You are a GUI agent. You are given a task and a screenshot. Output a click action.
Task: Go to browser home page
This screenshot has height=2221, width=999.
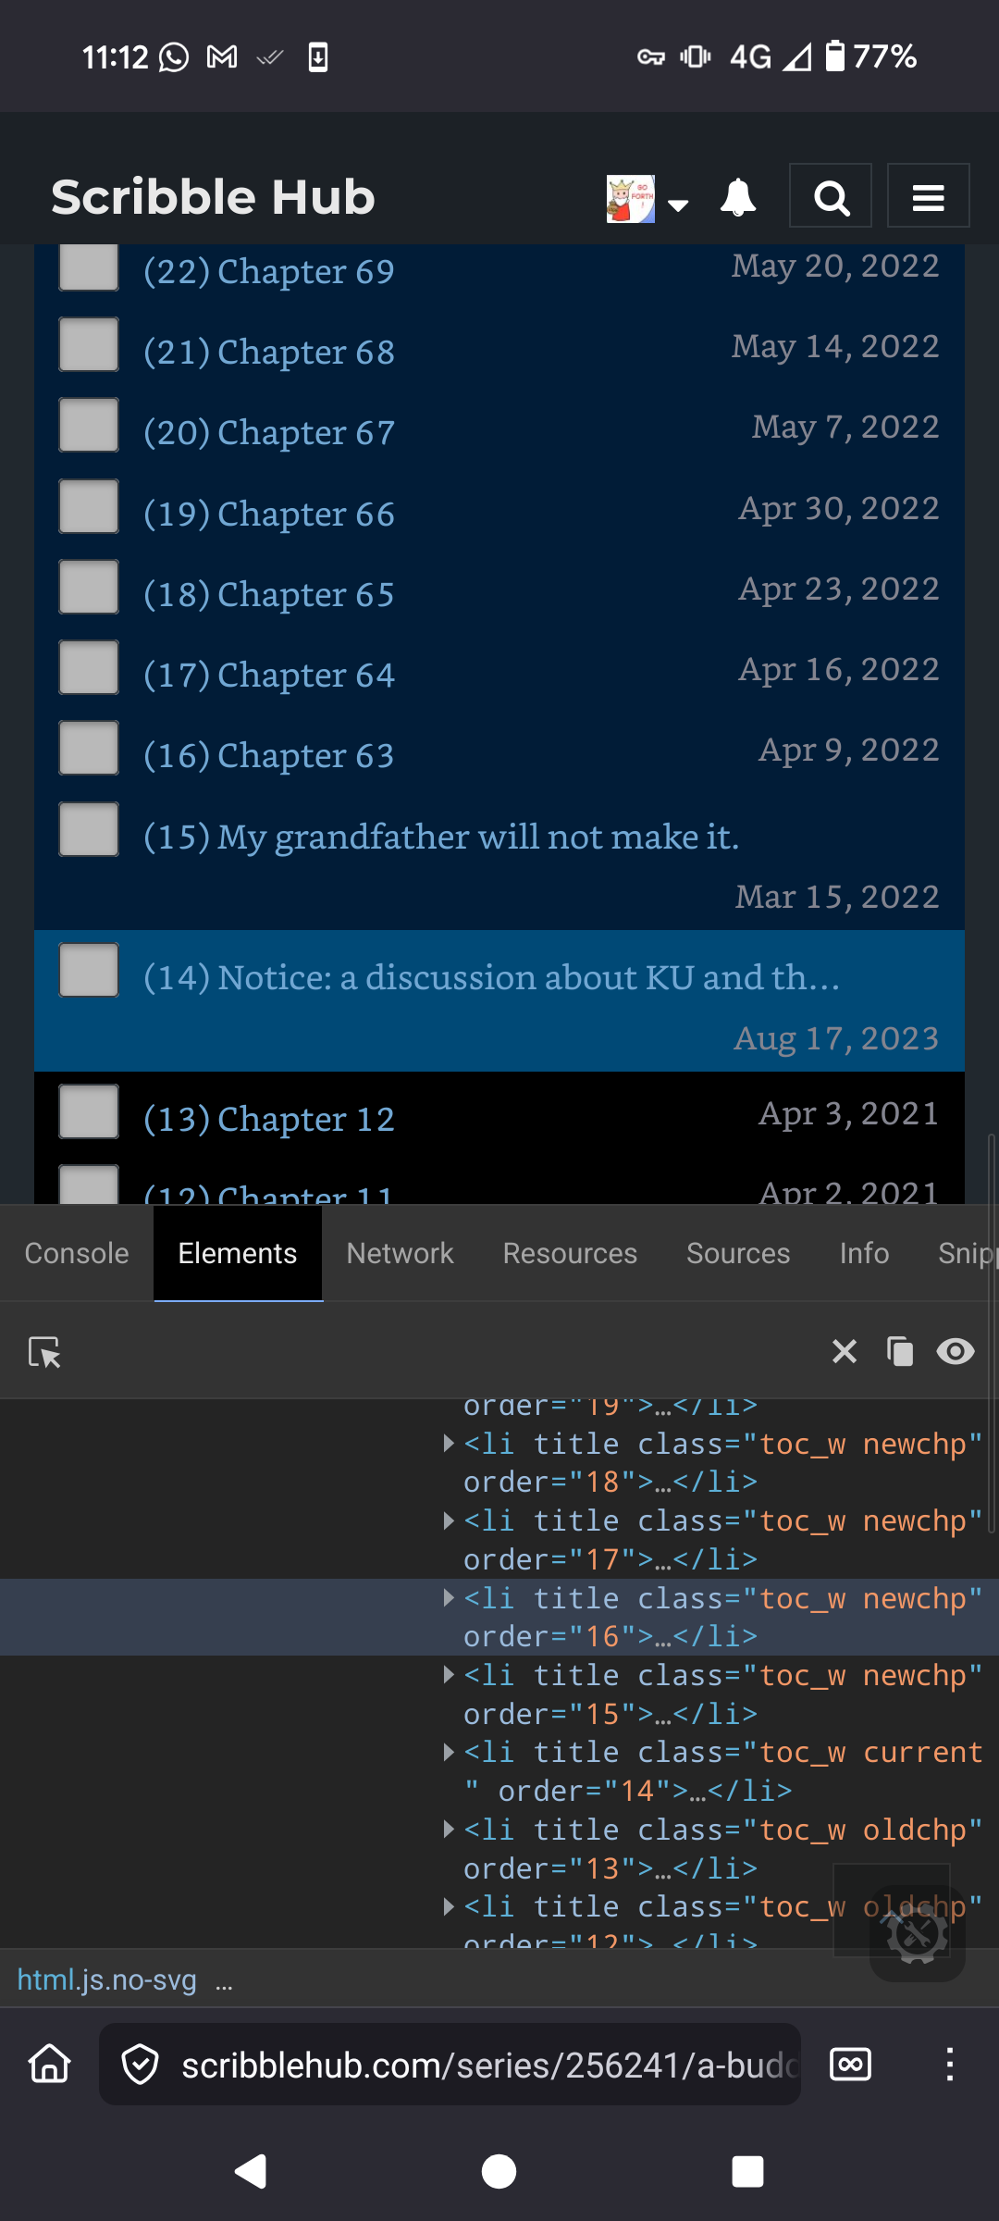coord(50,2065)
